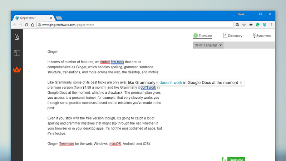Click the stacked layers extension icon
The width and height of the screenshot is (286, 161).
pyautogui.click(x=237, y=25)
